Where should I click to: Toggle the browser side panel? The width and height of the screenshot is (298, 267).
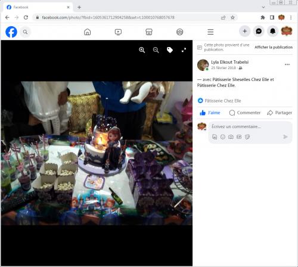272,17
